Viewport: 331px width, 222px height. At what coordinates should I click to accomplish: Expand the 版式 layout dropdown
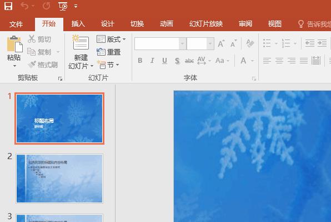(x=124, y=39)
